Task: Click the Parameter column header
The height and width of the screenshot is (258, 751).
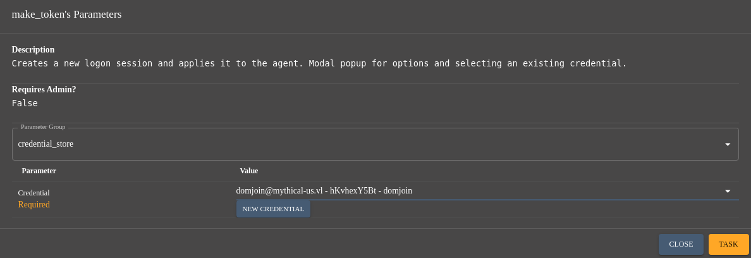Action: [39, 171]
